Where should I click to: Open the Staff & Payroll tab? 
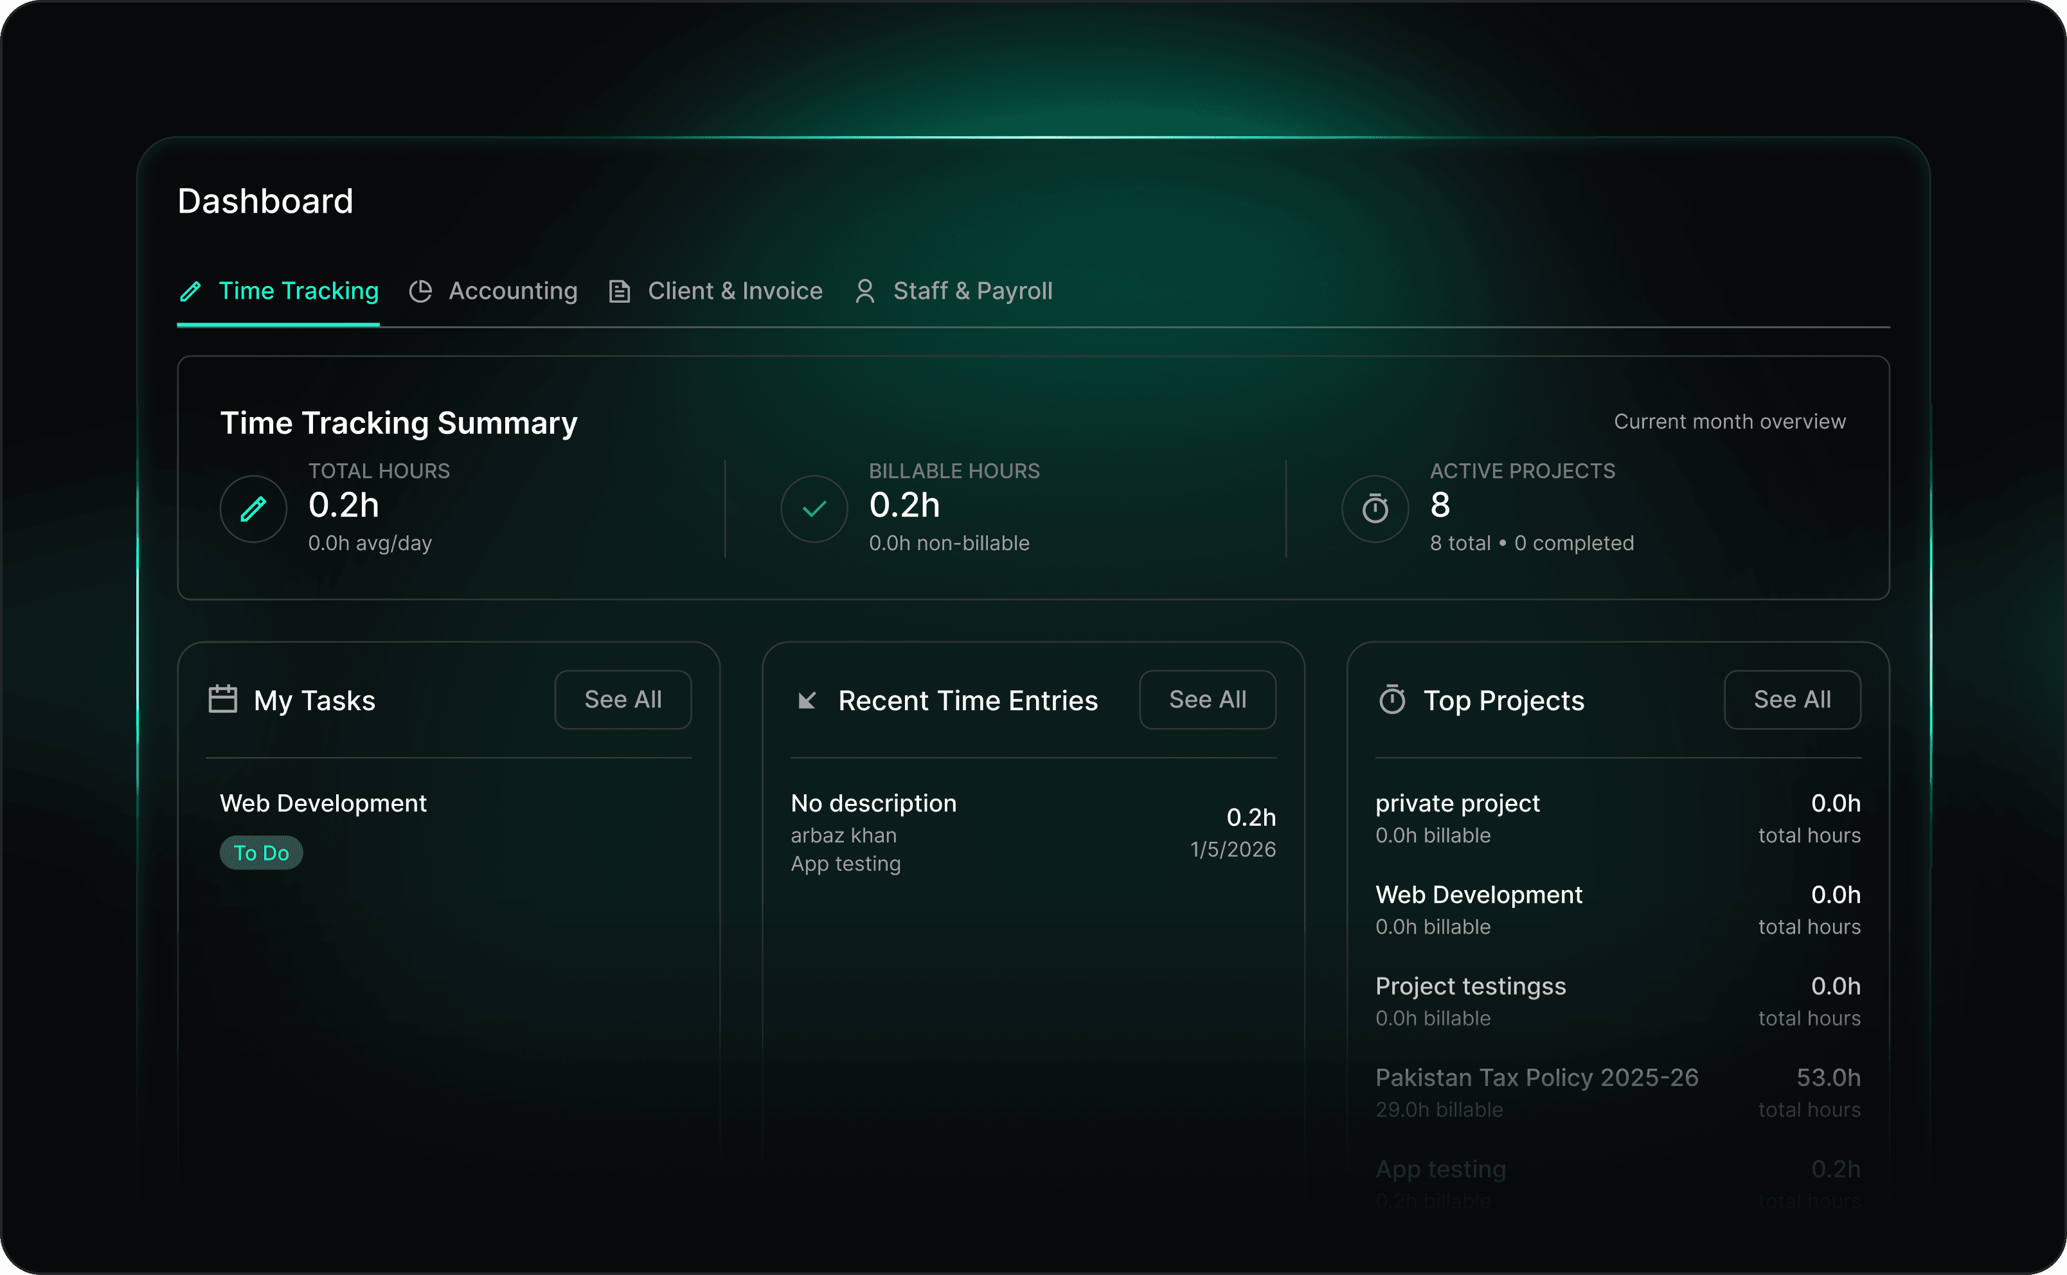pyautogui.click(x=972, y=292)
